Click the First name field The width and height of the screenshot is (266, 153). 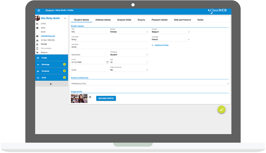(110, 40)
